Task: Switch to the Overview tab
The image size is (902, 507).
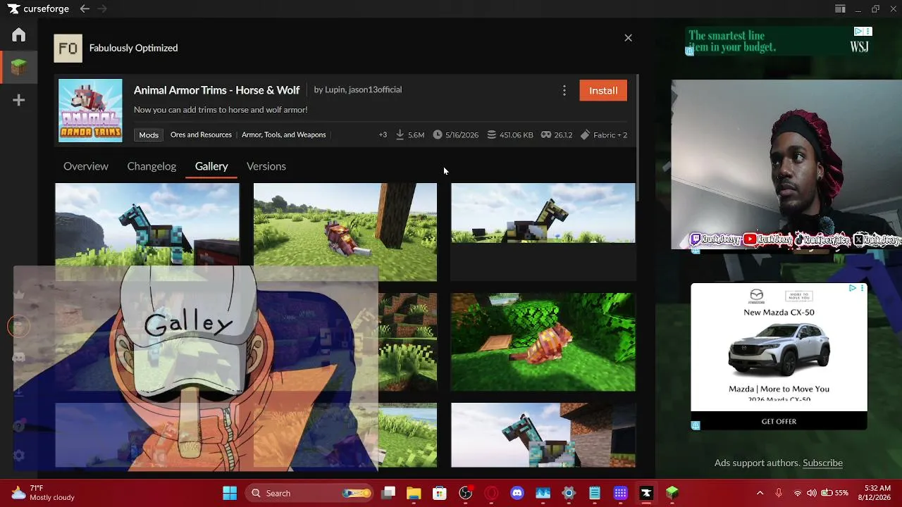Action: (x=86, y=166)
